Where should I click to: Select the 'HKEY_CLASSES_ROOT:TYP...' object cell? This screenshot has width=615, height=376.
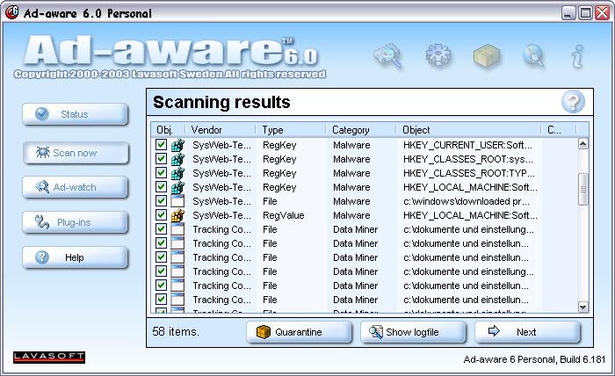coord(468,173)
